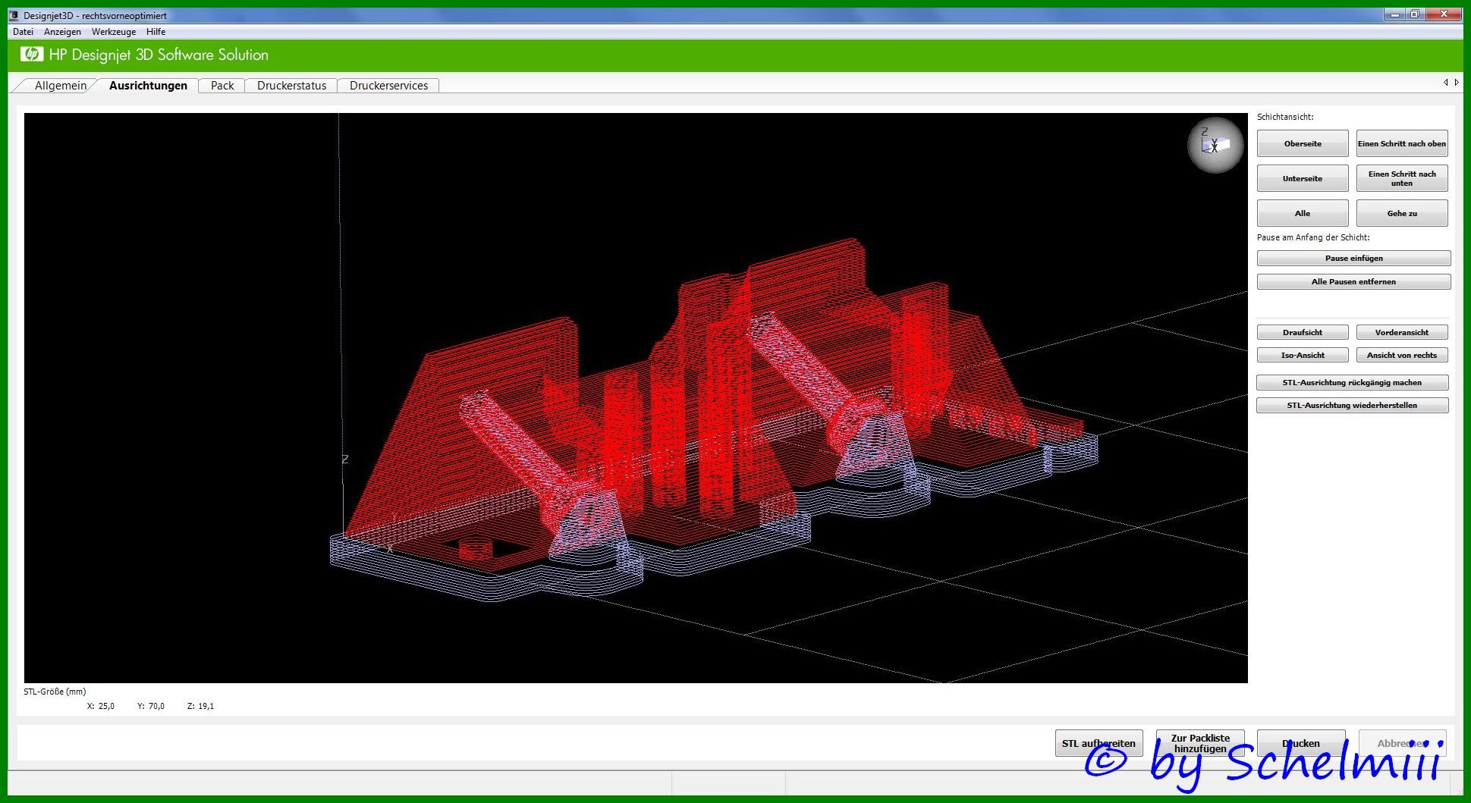Show all layers with Alle button

tap(1303, 213)
